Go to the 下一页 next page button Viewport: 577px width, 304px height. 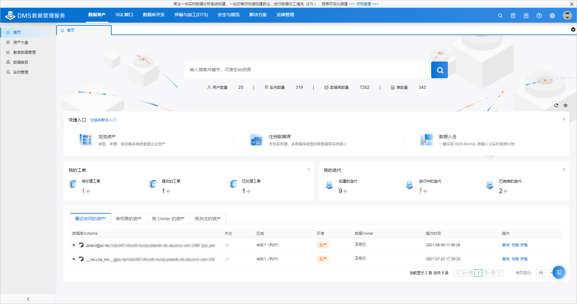click(493, 273)
